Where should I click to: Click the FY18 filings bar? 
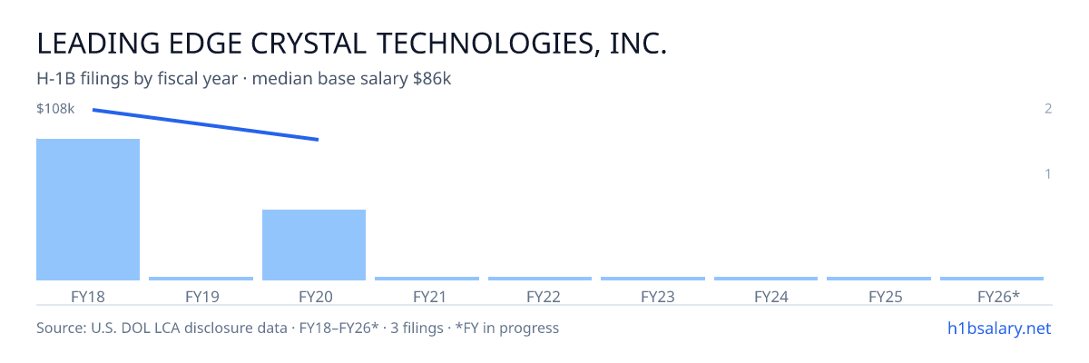pyautogui.click(x=88, y=210)
